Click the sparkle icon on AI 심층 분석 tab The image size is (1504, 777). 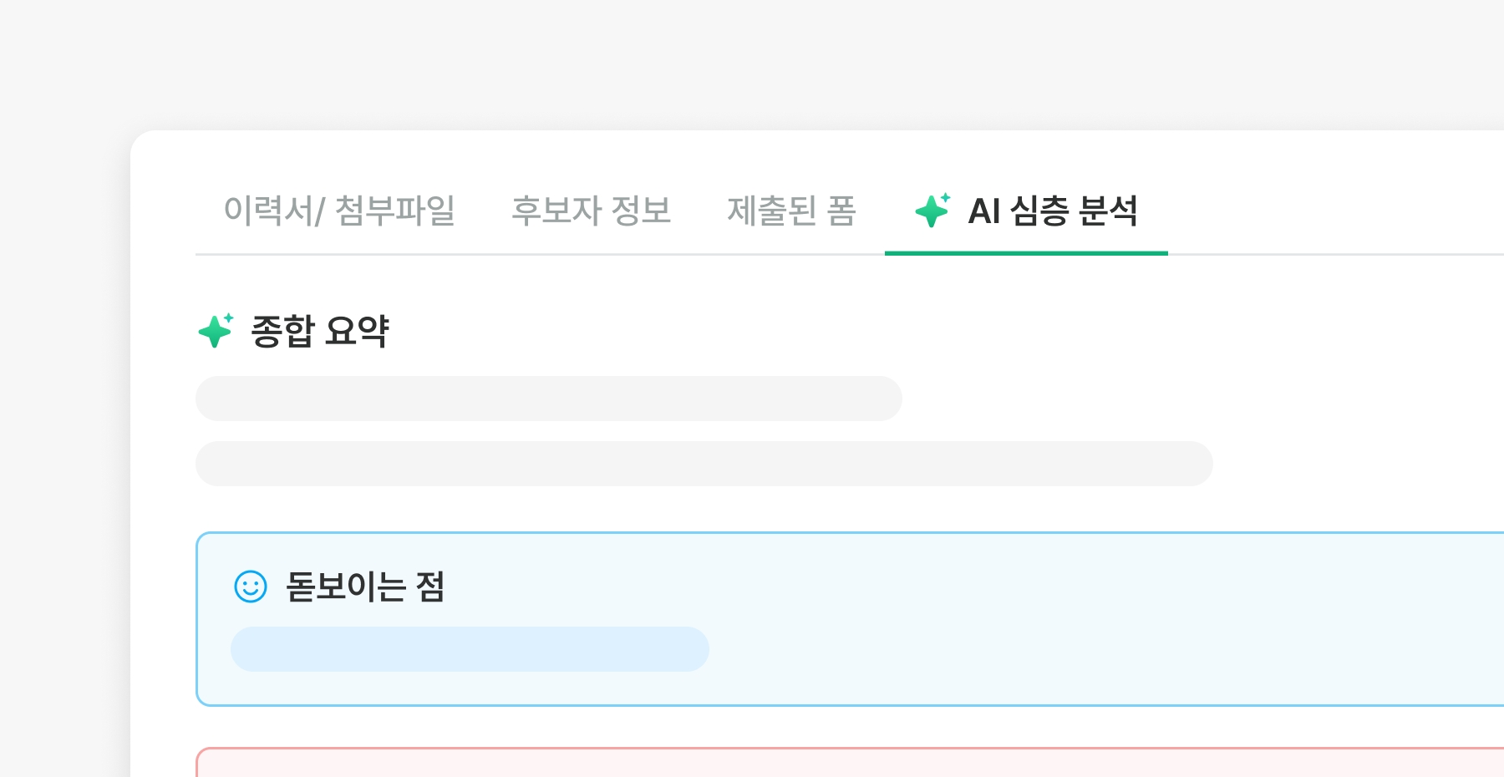[932, 211]
